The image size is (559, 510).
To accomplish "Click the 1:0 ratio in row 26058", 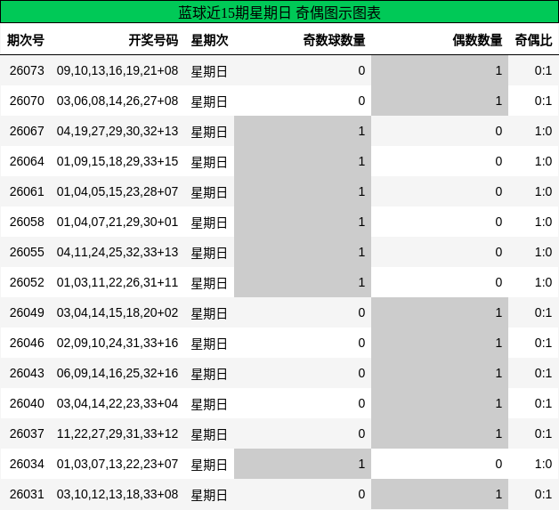I will click(543, 222).
